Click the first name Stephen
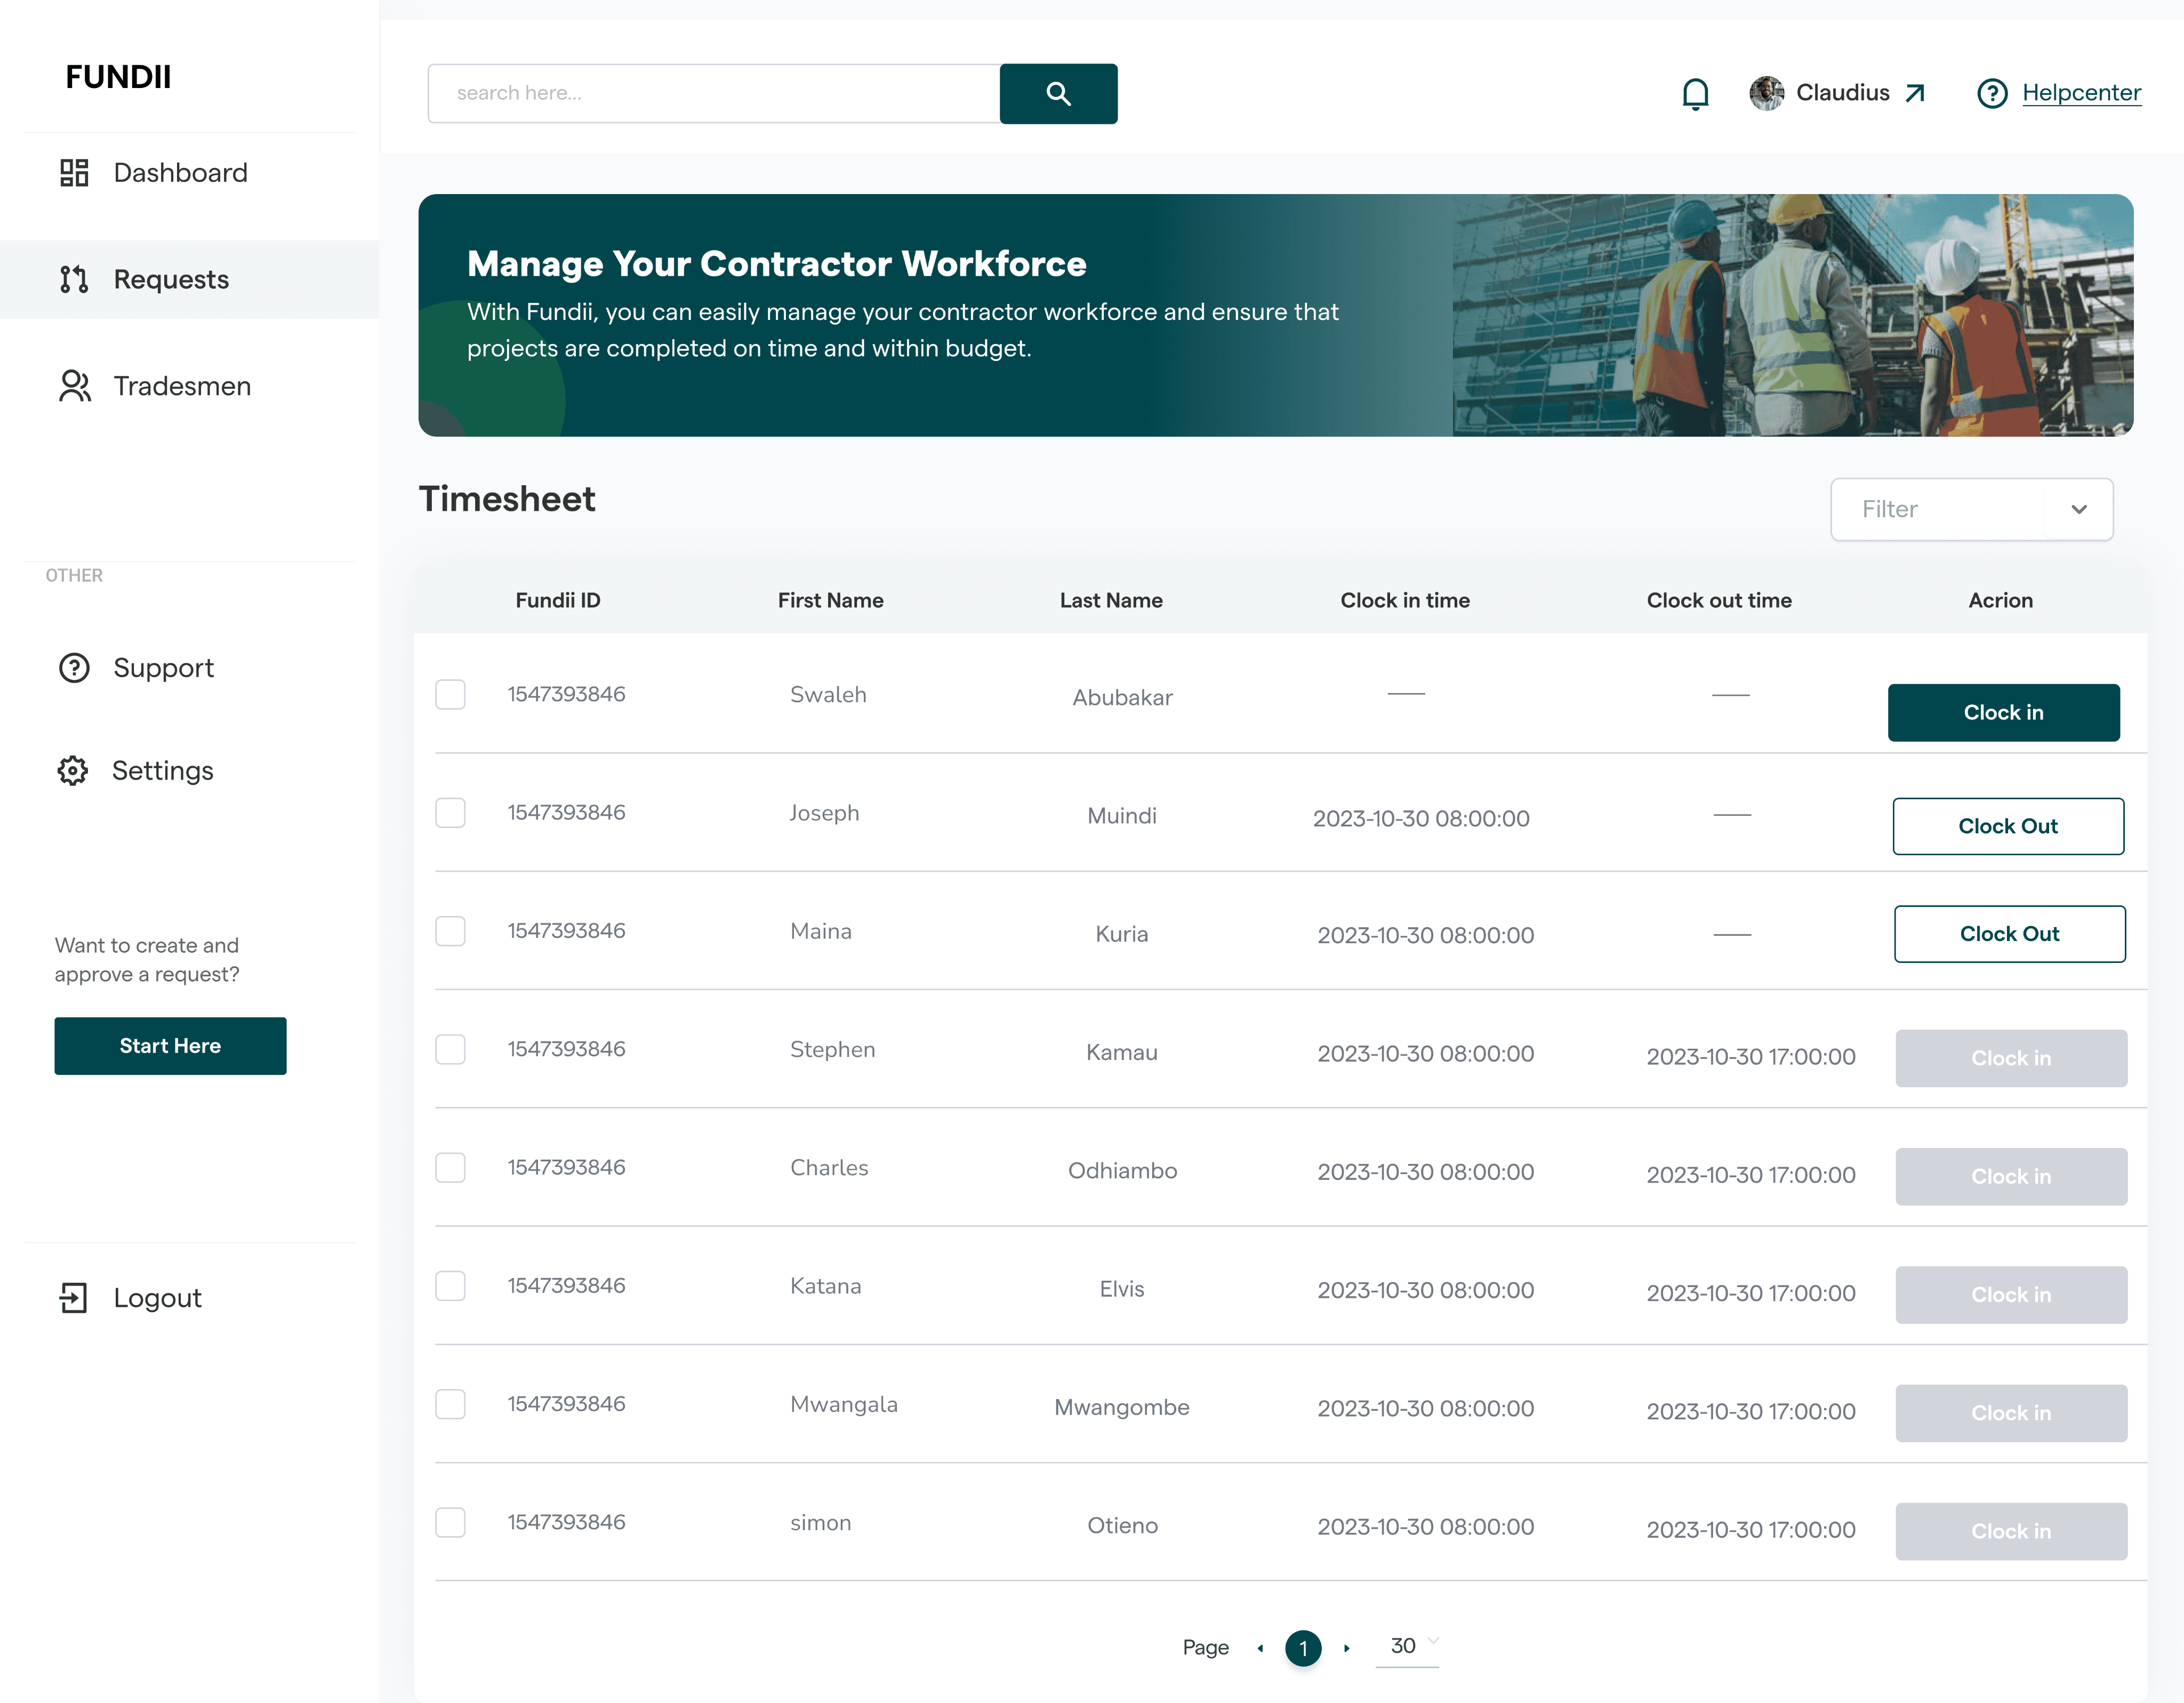Screen dimensions: 2184x1703 point(832,1050)
